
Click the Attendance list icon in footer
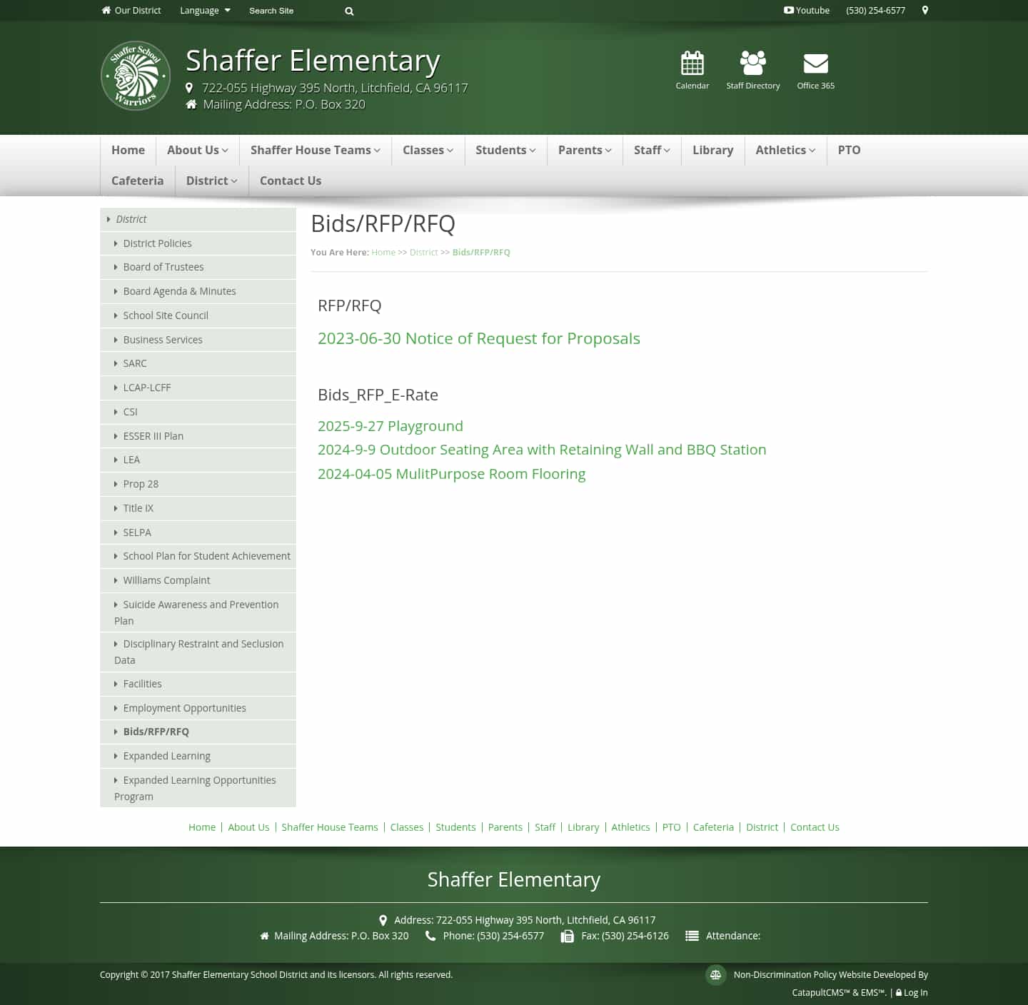tap(692, 936)
